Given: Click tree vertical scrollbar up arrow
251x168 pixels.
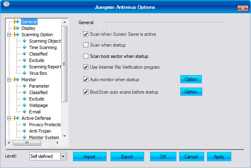Looking at the screenshot, I should (x=65, y=22).
